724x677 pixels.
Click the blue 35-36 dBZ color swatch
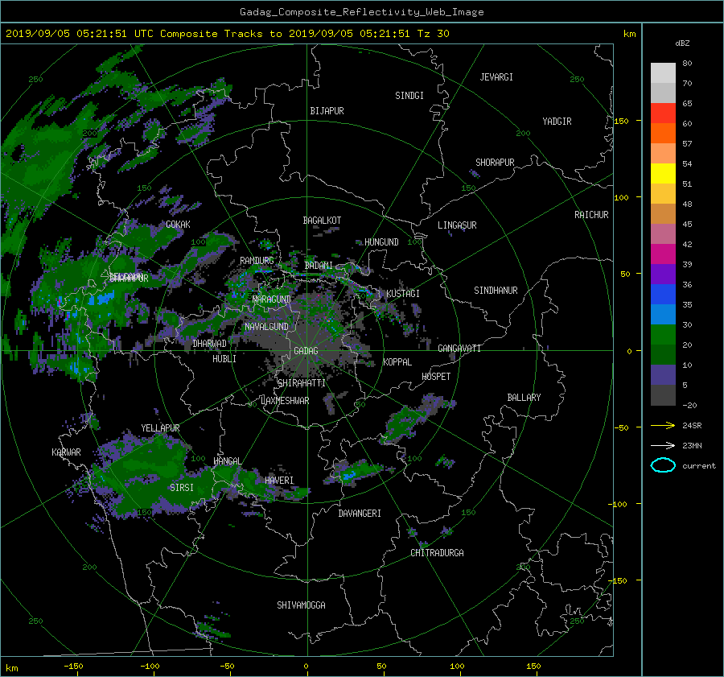pos(663,295)
